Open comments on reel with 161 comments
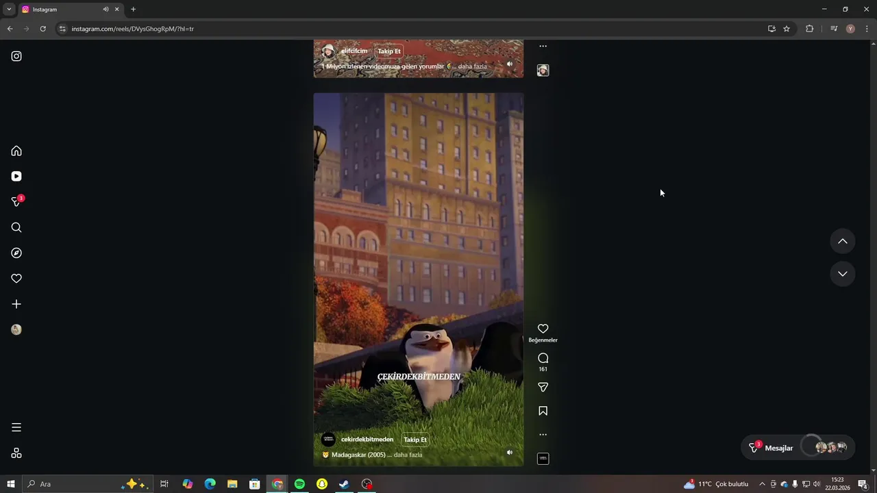 (543, 358)
